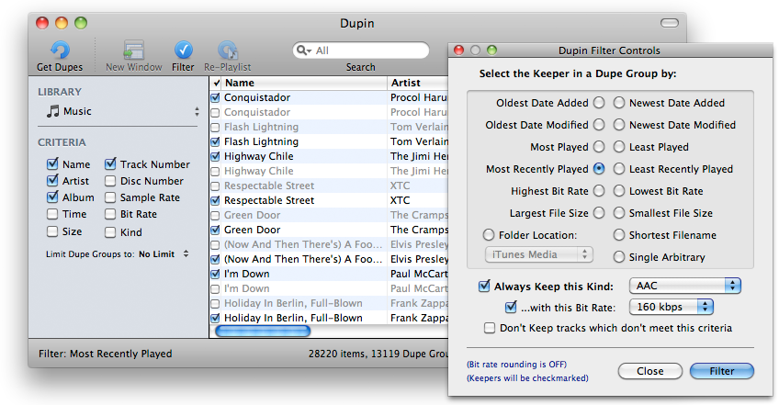Toggle the Name criteria checkbox
Viewport: 779px width, 405px height.
[52, 164]
